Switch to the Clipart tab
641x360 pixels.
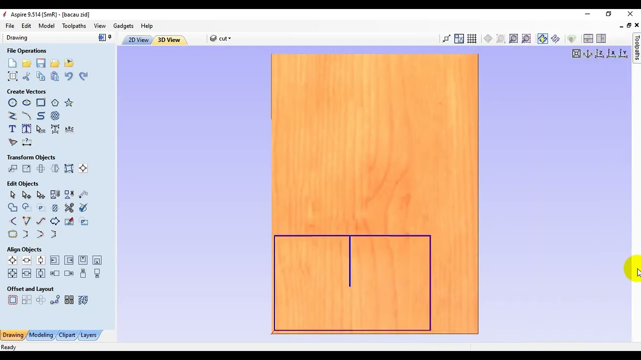67,335
